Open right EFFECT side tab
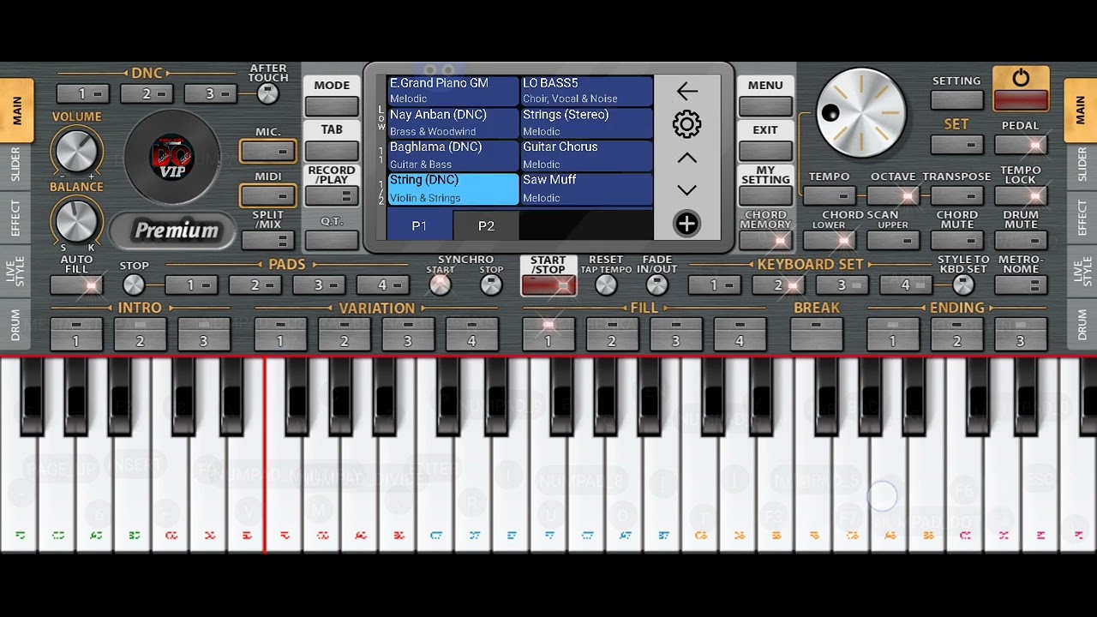The width and height of the screenshot is (1097, 617). (1082, 219)
